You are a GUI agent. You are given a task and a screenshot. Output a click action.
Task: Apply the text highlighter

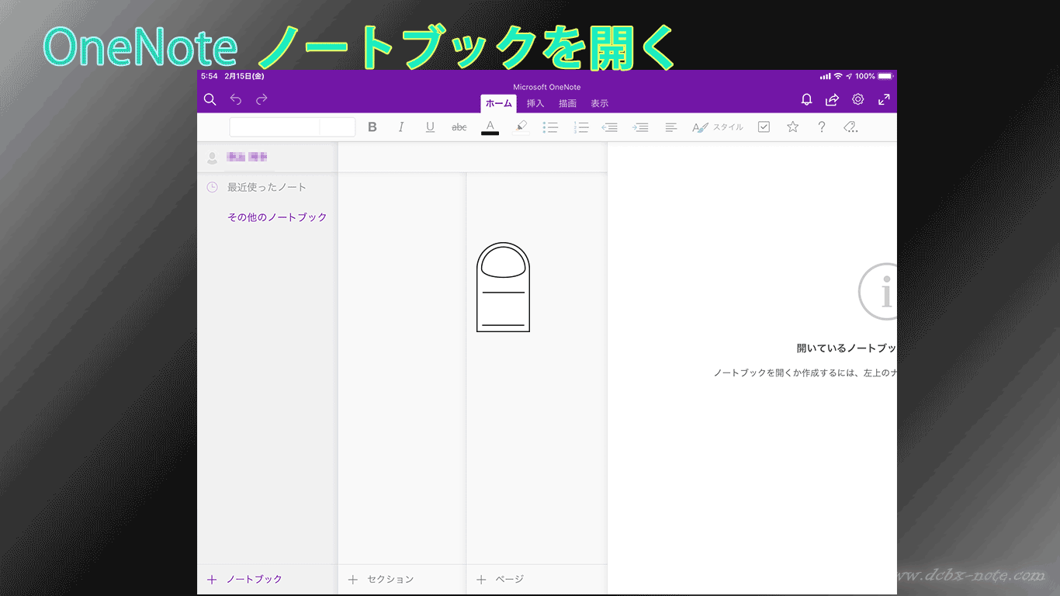(x=521, y=127)
